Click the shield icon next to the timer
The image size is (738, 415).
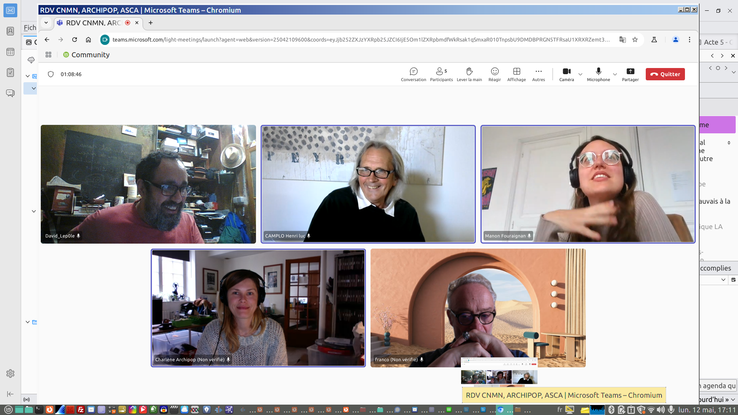point(51,74)
